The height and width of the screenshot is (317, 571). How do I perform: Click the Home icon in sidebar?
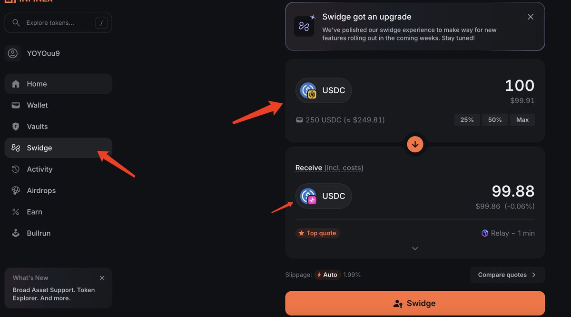coord(16,84)
